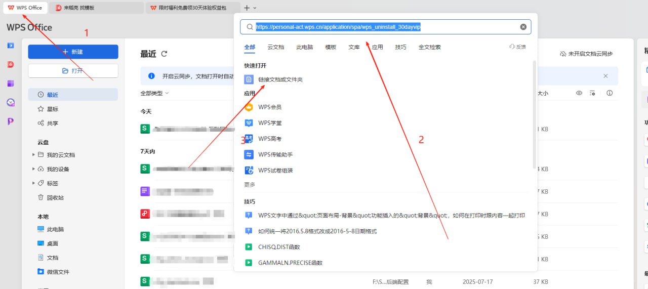The width and height of the screenshot is (648, 289).
Task: Launch WPS传输助手 from the app list
Action: pos(275,154)
